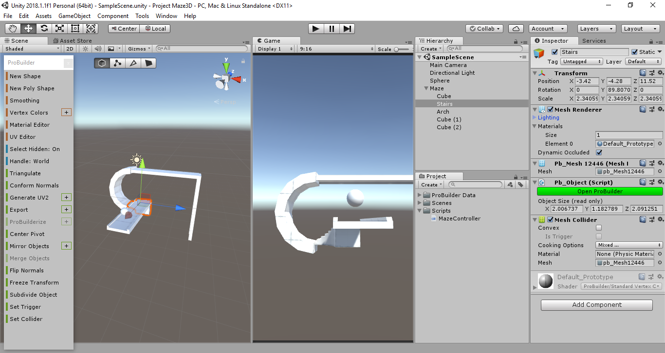Click Export options plus icon
Screen dimensions: 665x353
click(x=67, y=209)
